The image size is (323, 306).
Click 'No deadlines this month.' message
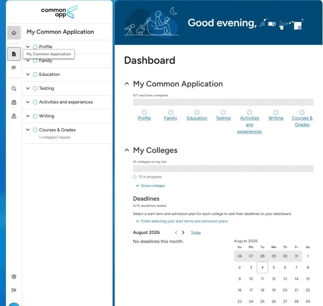click(x=158, y=241)
